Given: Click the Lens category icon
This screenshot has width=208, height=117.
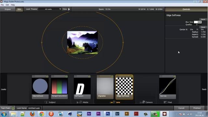Looking at the screenshot, I should coord(112,102).
